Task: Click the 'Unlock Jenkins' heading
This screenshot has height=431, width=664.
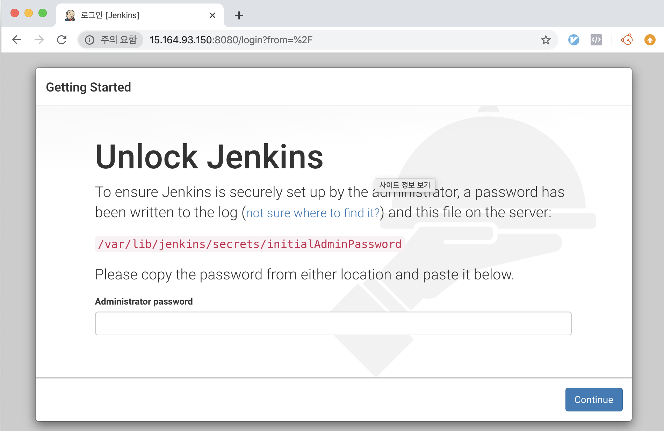Action: click(209, 157)
